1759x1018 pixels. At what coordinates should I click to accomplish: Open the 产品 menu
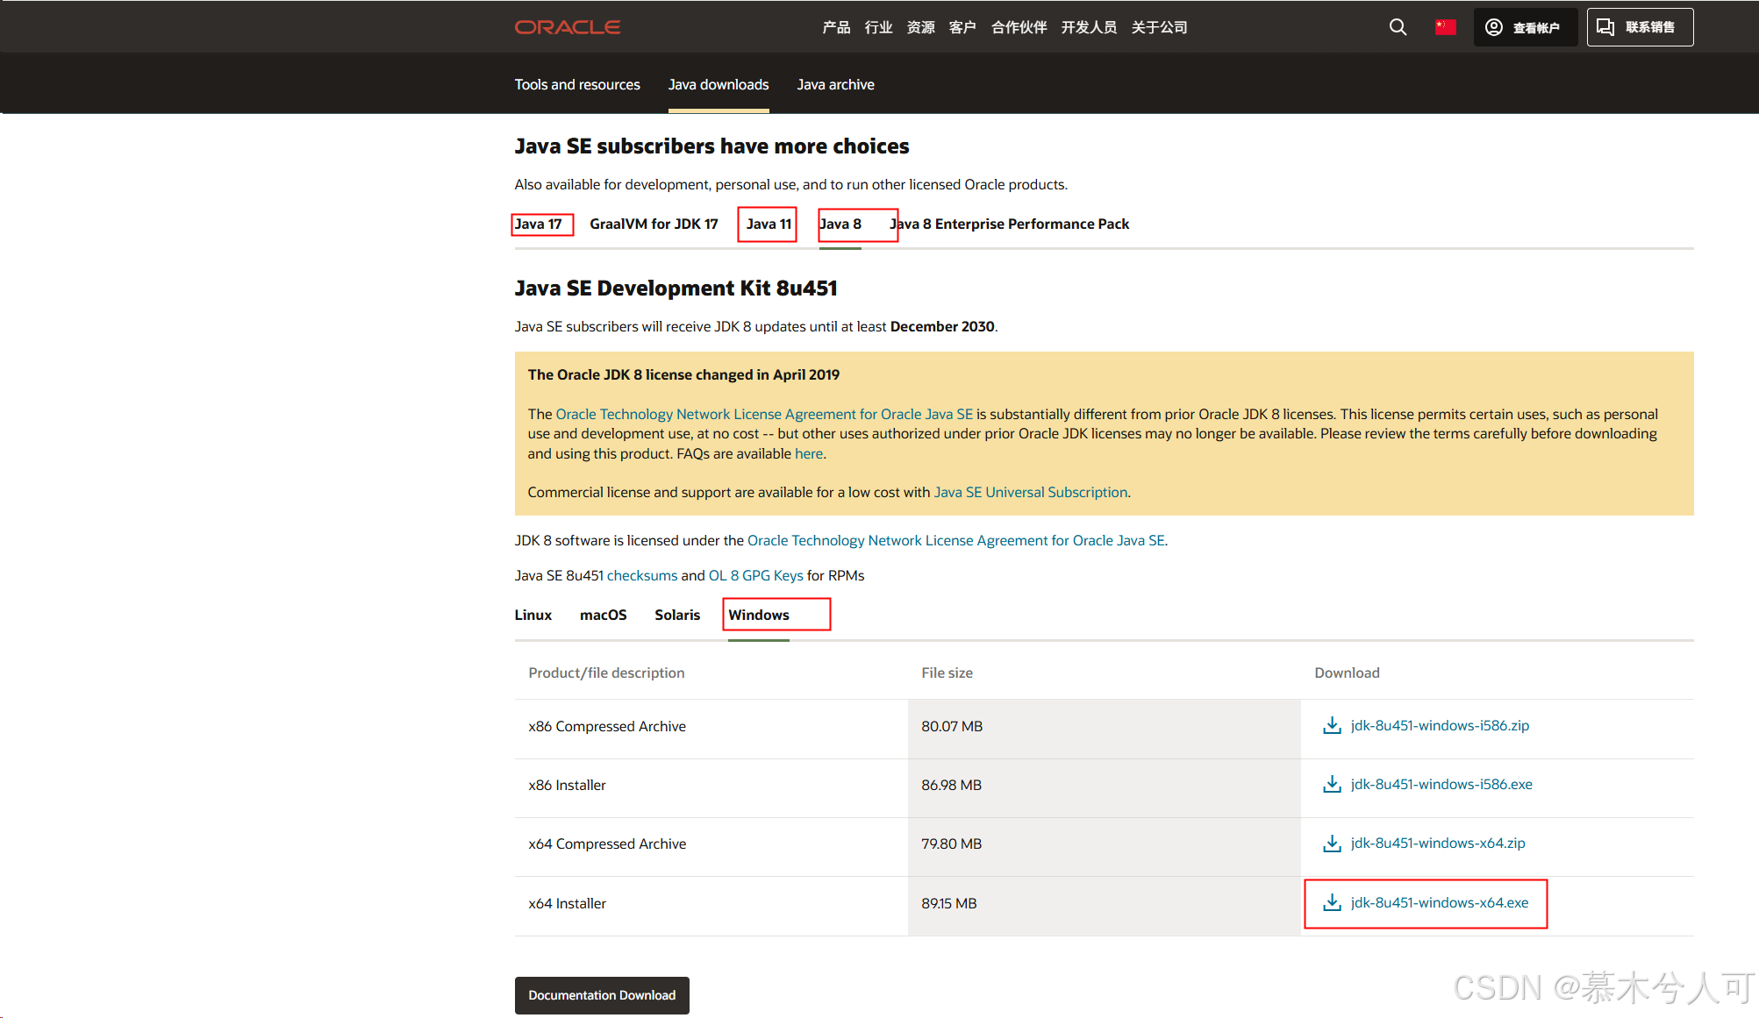(x=836, y=27)
